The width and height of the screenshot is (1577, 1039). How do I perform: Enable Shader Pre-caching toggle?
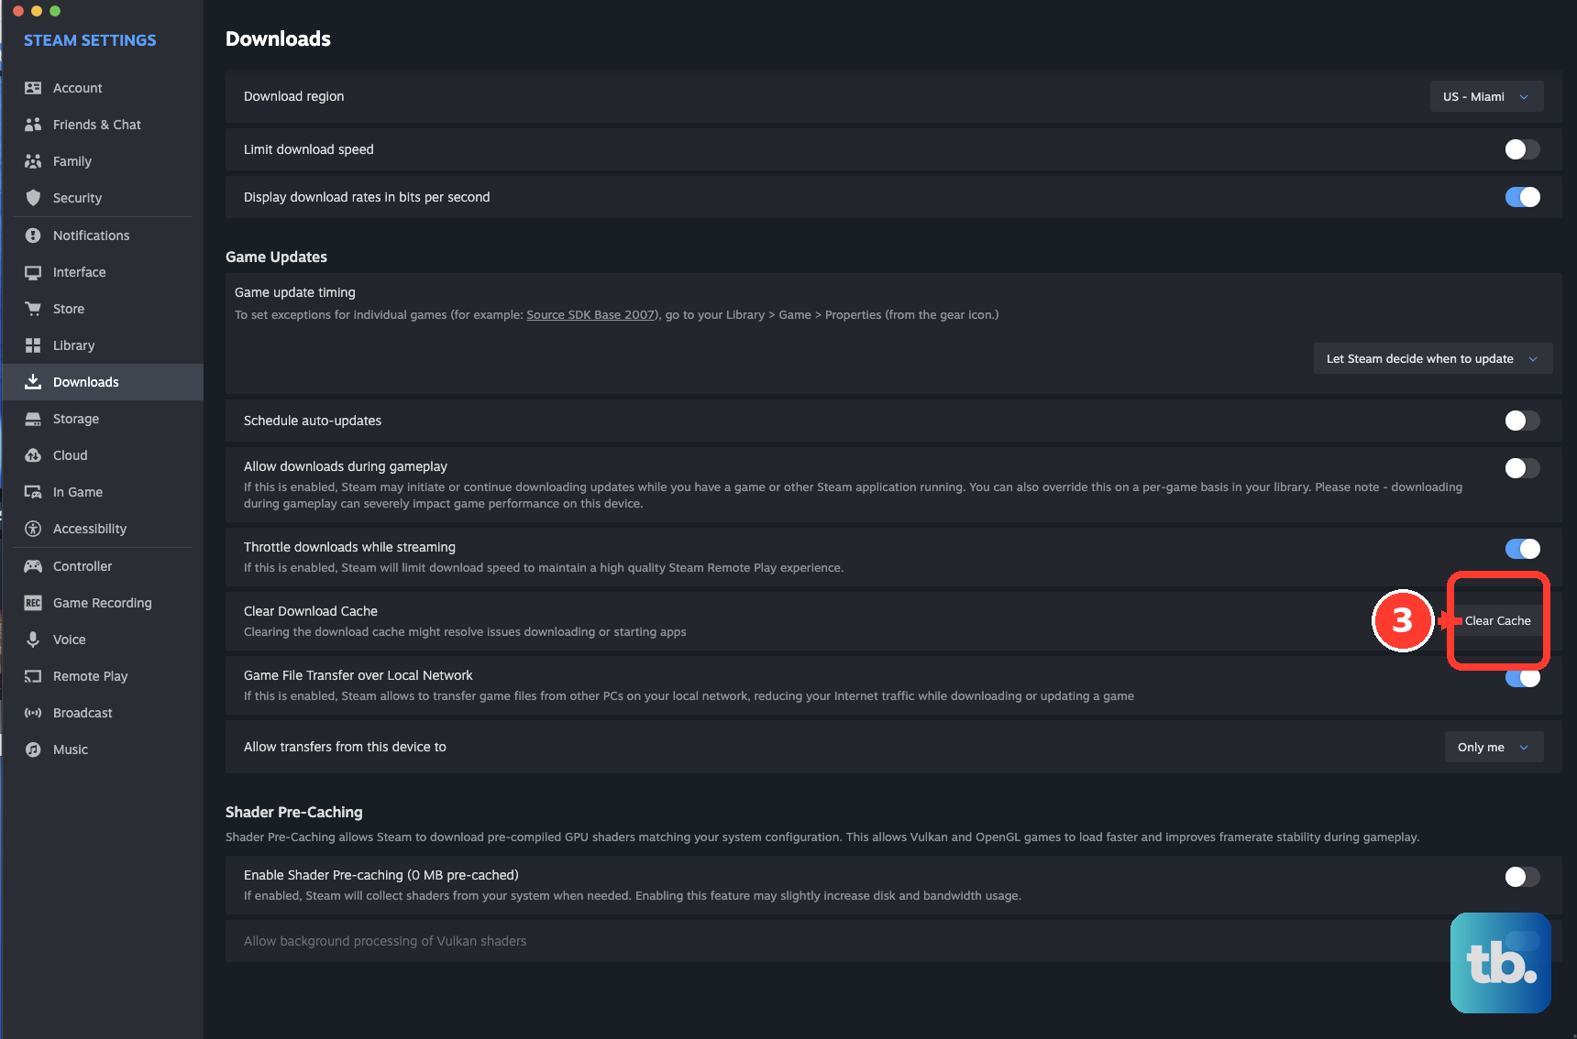[x=1522, y=877]
